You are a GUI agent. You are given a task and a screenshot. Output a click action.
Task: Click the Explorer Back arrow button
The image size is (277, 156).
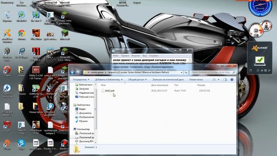72,72
